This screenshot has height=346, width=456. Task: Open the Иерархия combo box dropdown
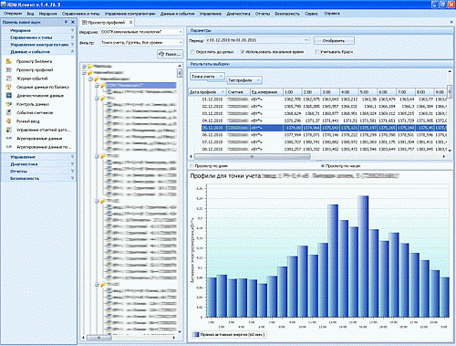(x=181, y=32)
